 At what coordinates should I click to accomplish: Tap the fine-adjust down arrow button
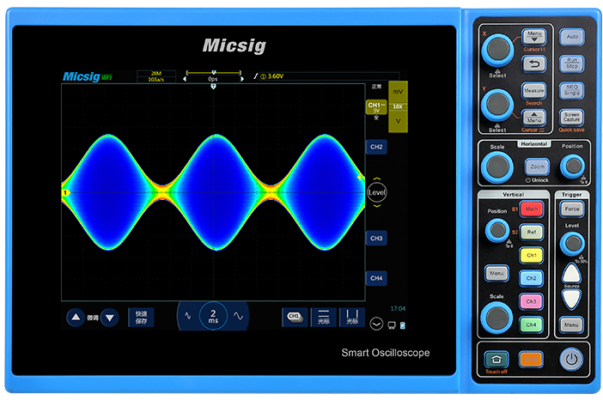(110, 318)
